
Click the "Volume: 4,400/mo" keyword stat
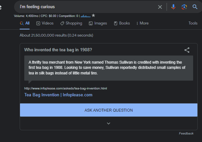26,16
